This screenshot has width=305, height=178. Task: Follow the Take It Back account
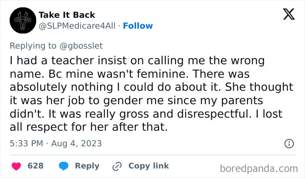138,26
